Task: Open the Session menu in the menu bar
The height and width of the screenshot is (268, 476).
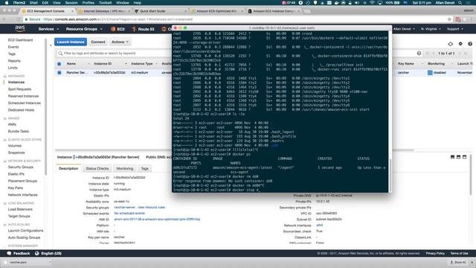Action: [71, 3]
